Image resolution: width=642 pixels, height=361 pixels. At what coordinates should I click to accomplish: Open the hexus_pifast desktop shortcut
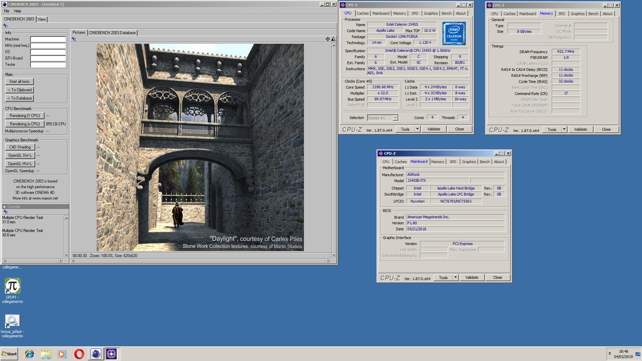(x=12, y=326)
